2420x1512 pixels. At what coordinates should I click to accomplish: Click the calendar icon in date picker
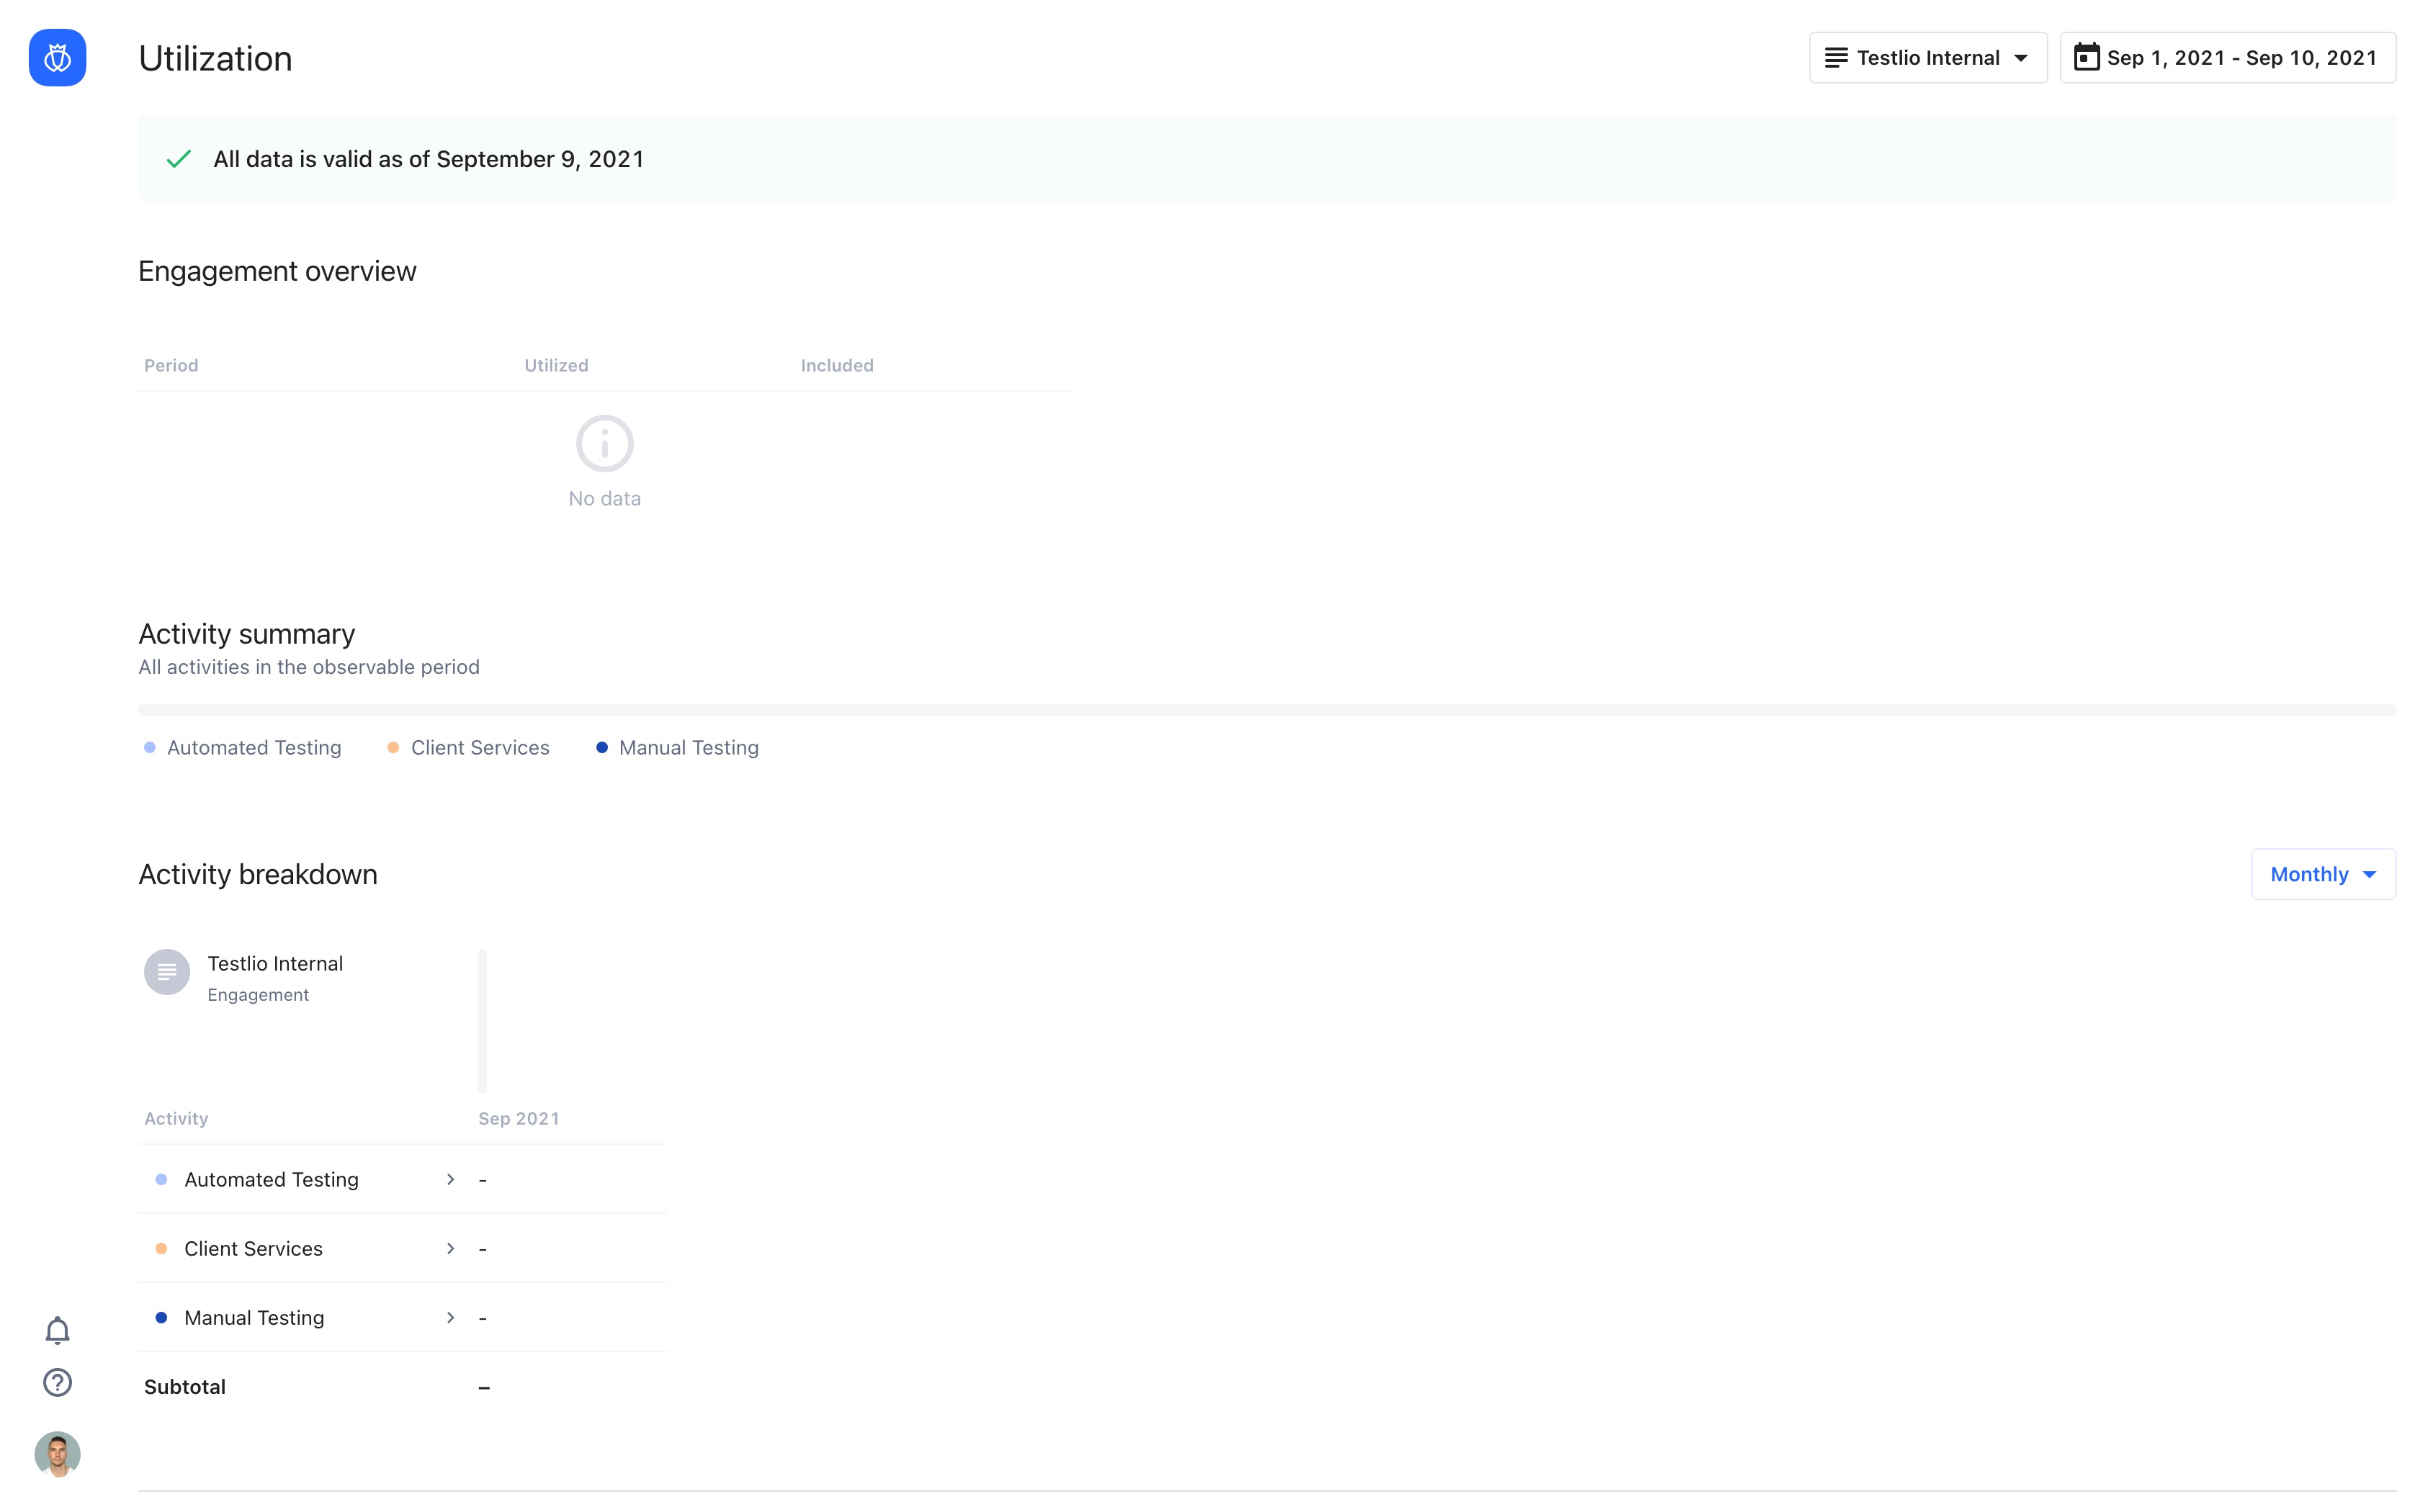tap(2086, 57)
